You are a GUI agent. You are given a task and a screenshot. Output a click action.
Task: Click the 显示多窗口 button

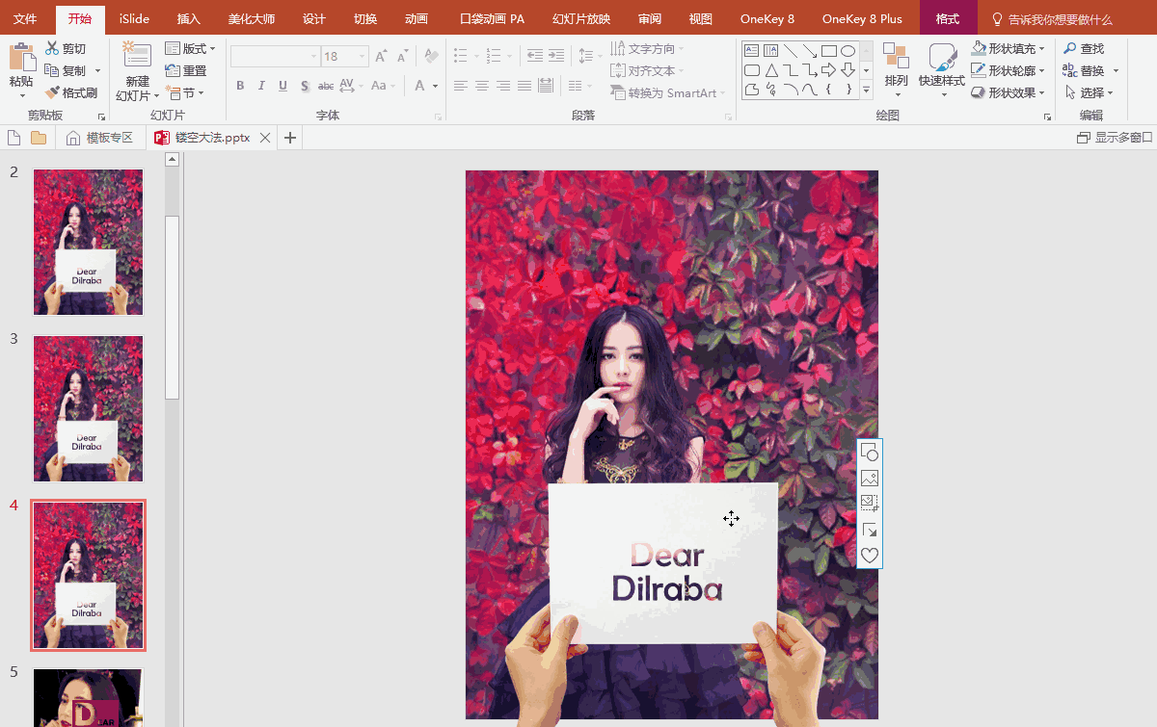[x=1114, y=139]
